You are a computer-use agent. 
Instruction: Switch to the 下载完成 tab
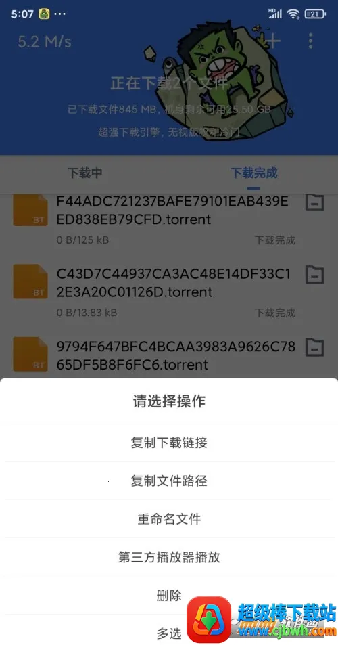point(254,173)
